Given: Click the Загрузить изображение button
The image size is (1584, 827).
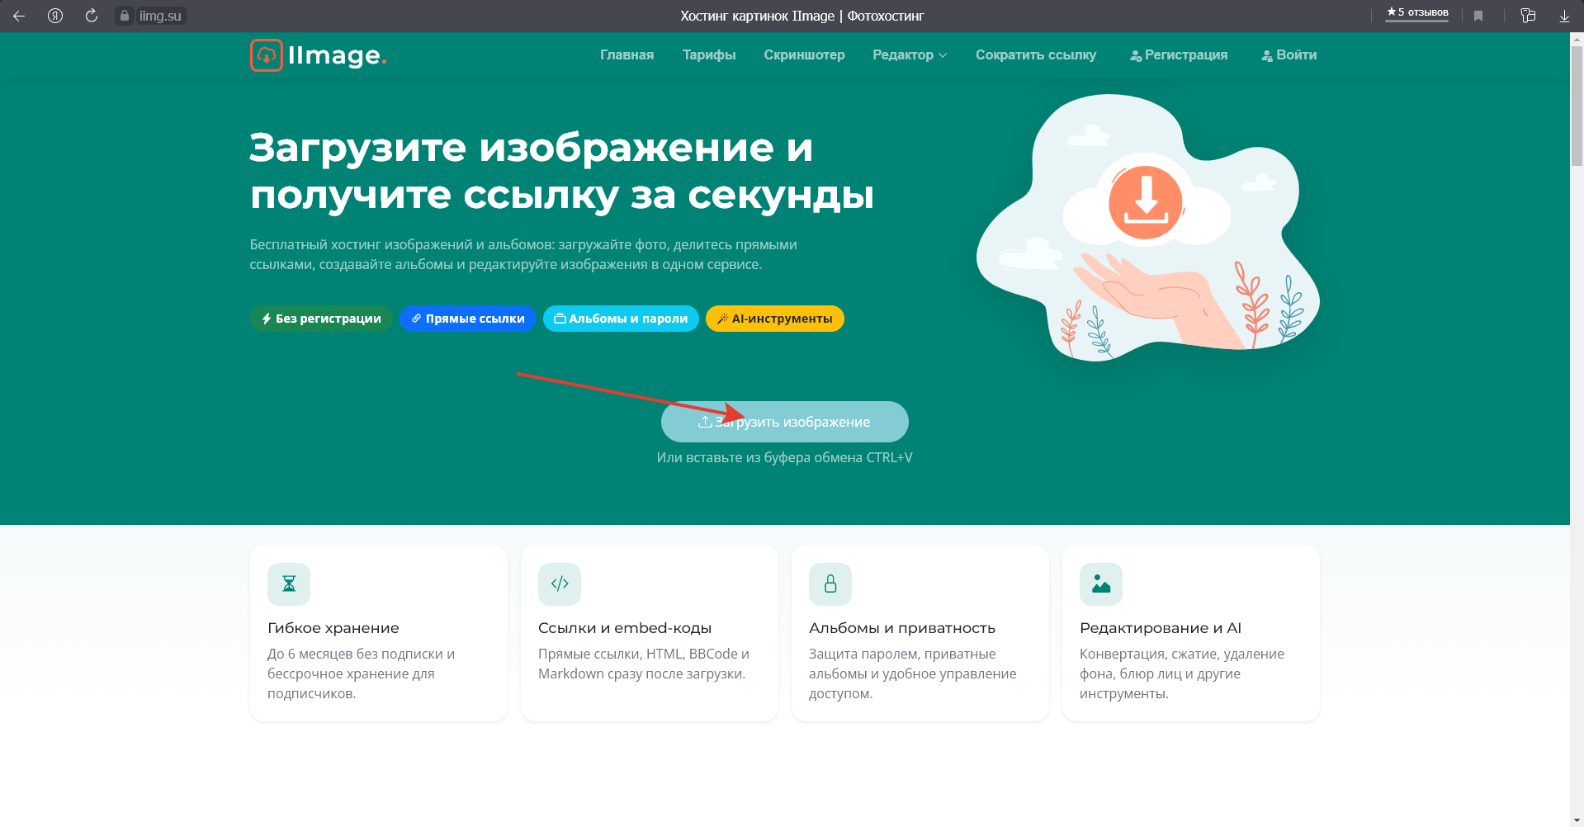Looking at the screenshot, I should pyautogui.click(x=784, y=422).
